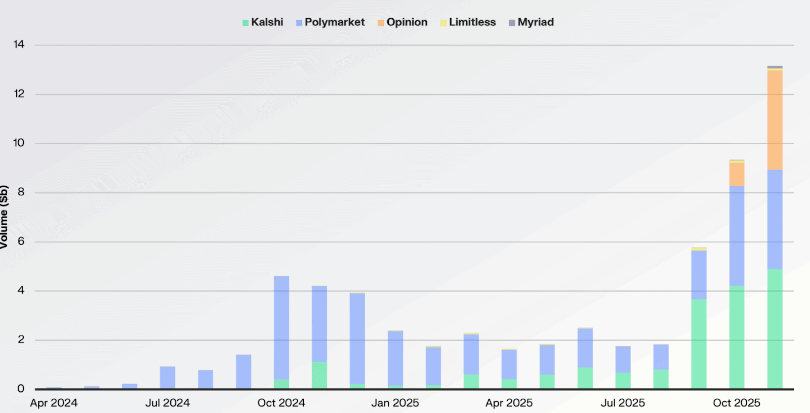Click the Jul 2025 x-axis label
810x413 pixels.
coord(623,403)
